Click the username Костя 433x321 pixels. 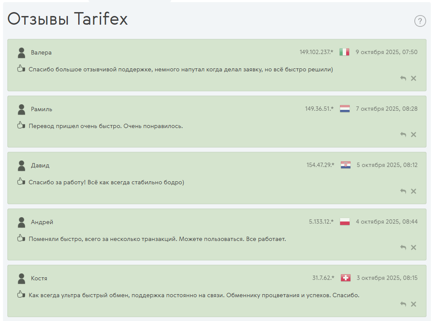click(x=39, y=278)
